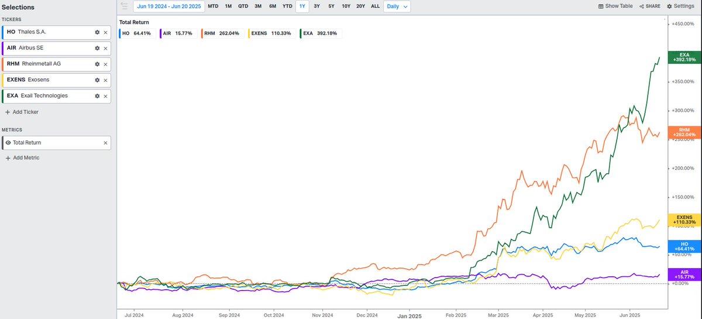Remove the AIR Airbus SE ticker
The image size is (702, 319).
(x=105, y=48)
